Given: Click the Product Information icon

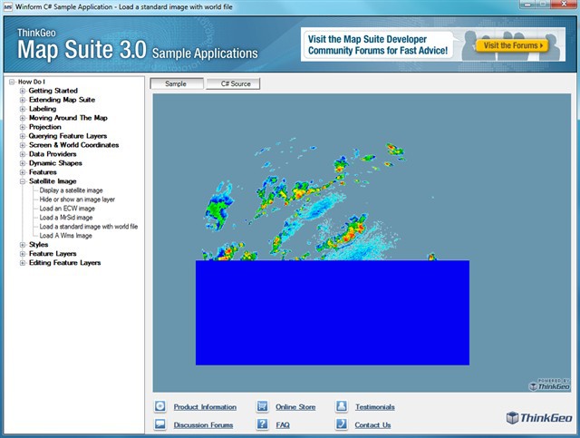Looking at the screenshot, I should click(x=159, y=407).
